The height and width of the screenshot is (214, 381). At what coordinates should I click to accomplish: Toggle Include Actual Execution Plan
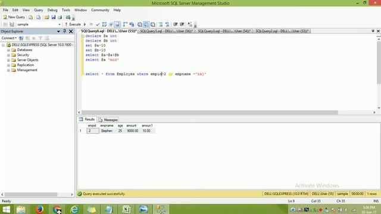tap(126, 24)
